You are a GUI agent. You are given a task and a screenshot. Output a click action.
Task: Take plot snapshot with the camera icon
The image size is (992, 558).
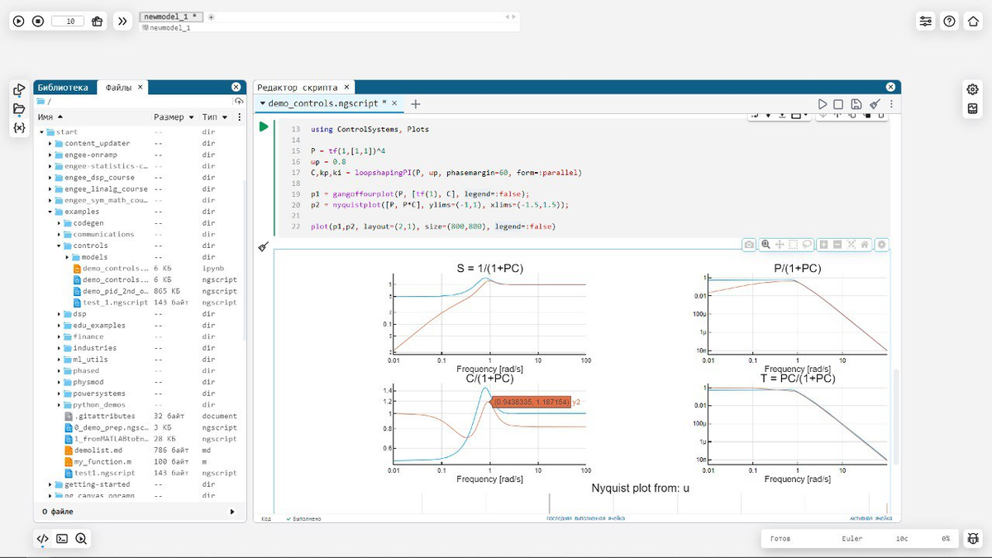pos(748,245)
